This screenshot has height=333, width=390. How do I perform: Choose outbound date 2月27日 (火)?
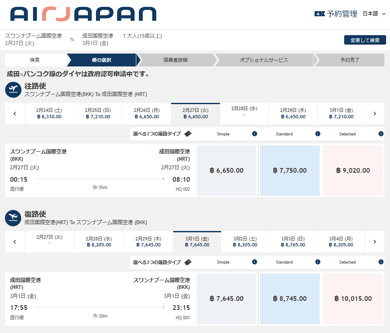pyautogui.click(x=195, y=114)
